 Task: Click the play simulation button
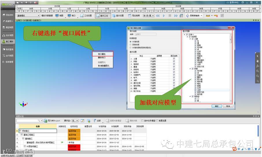click(164, 16)
